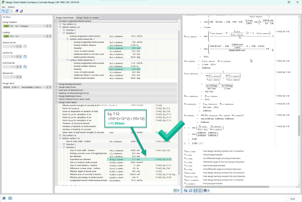The image size is (302, 202).
Task: Expand the Design Membrane Forces section
Action: (x=56, y=96)
